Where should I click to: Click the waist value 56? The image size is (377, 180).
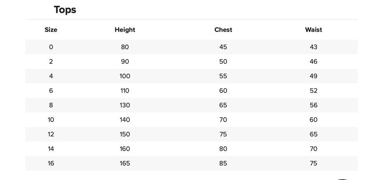click(x=313, y=105)
